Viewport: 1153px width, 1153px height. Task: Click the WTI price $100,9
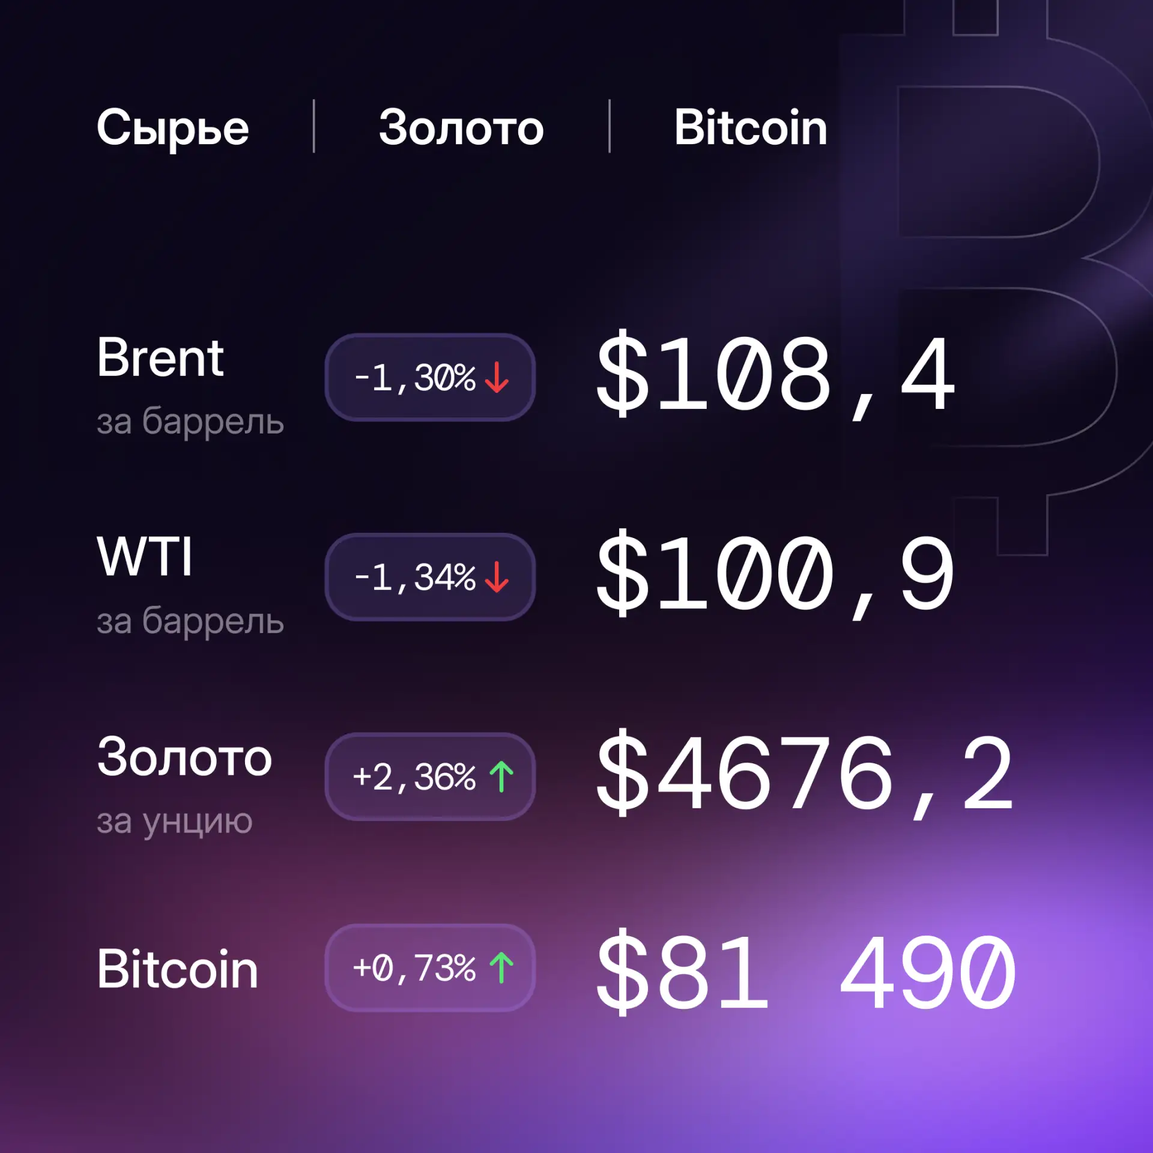[x=775, y=575]
